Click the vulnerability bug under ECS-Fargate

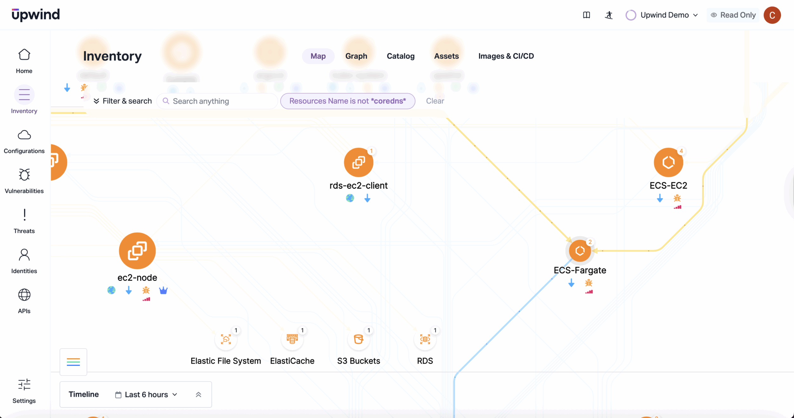[589, 283]
